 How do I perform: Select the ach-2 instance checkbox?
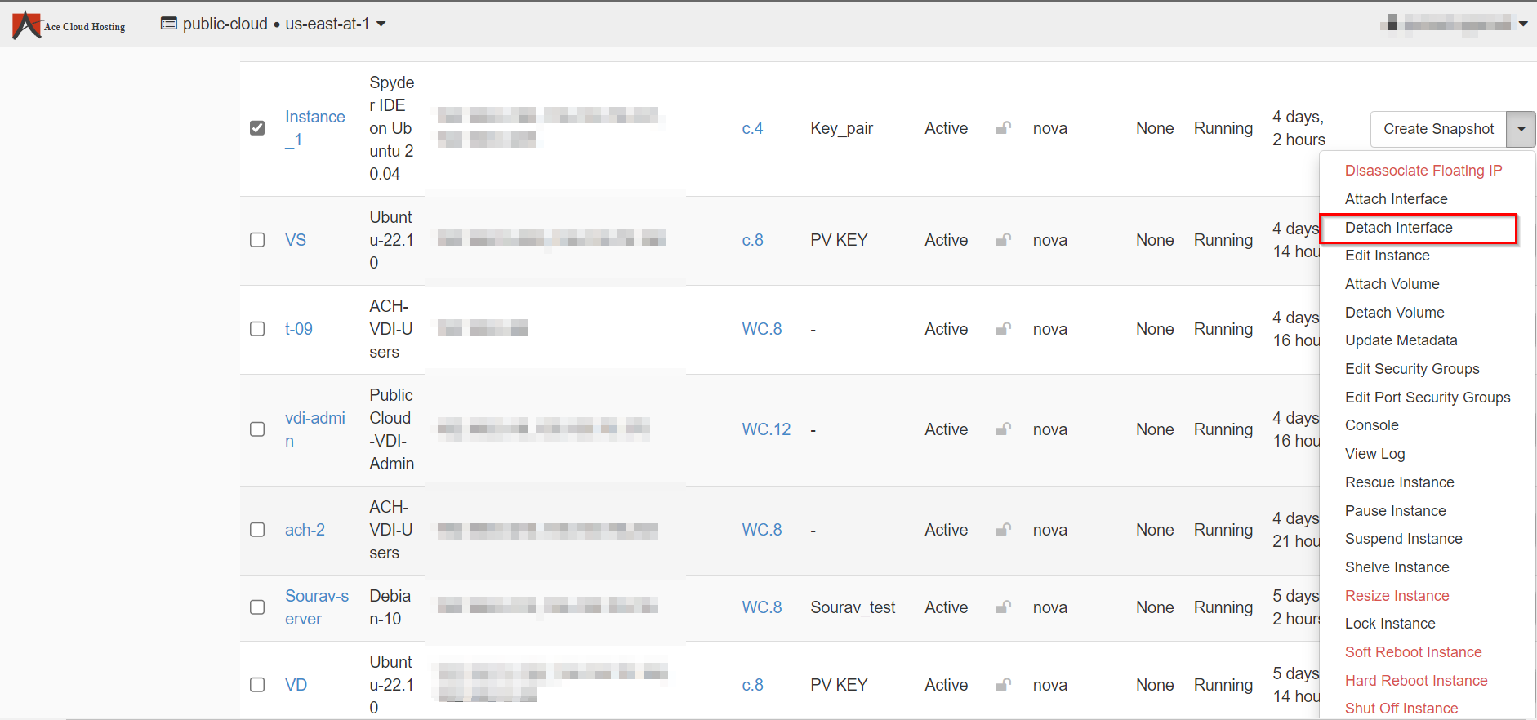click(x=257, y=530)
